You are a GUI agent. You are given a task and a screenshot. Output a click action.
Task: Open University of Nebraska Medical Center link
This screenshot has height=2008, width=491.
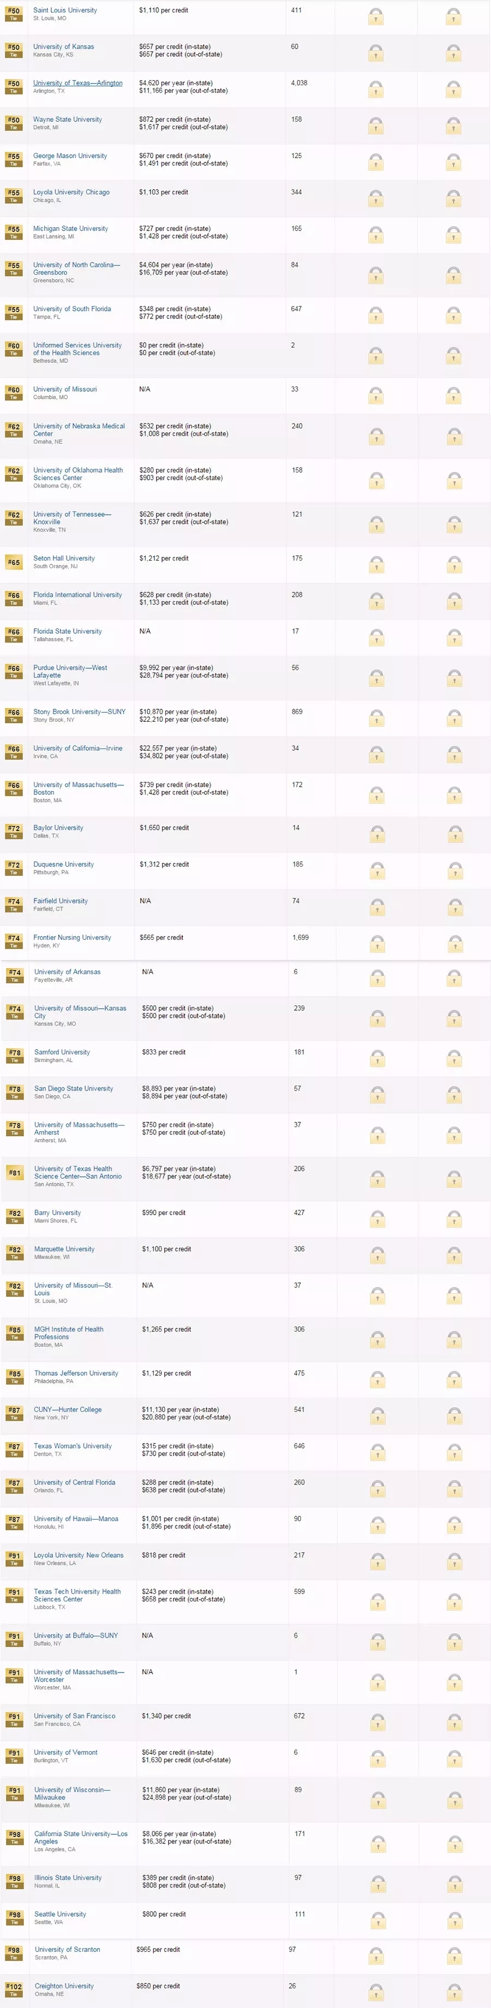[79, 429]
